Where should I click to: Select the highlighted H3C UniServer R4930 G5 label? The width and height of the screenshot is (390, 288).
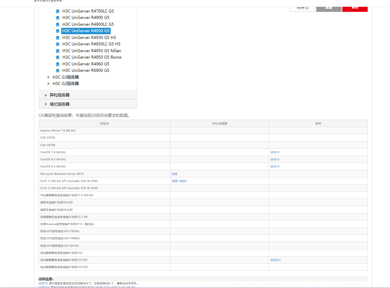click(x=86, y=30)
